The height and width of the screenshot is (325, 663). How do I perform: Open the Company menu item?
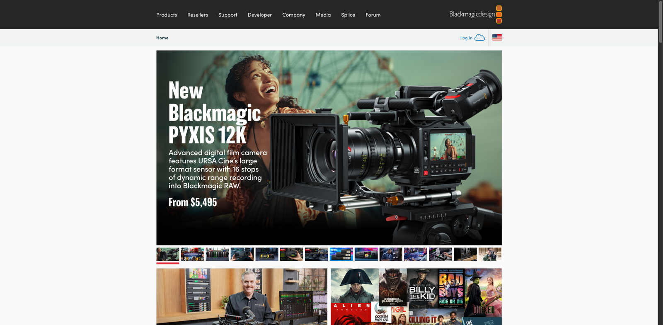294,15
